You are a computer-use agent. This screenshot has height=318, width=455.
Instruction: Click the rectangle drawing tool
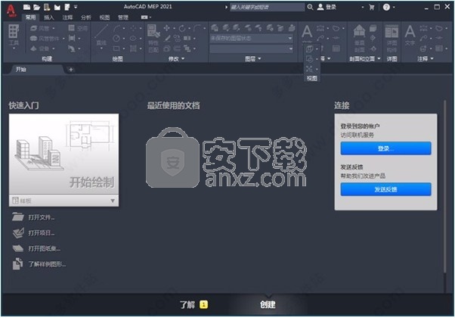point(116,48)
